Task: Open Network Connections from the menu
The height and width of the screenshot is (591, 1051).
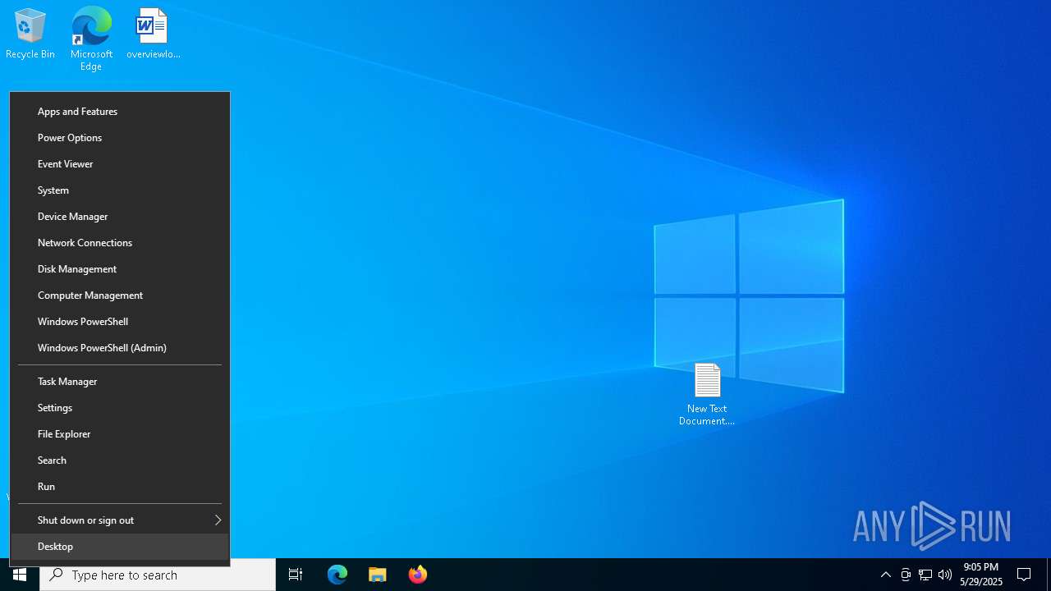Action: 120,243
